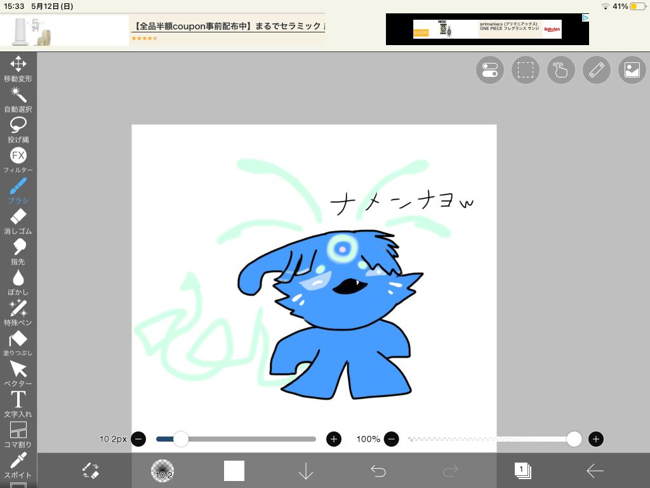
Task: Activate the スポイト eyedropper tool
Action: click(18, 464)
